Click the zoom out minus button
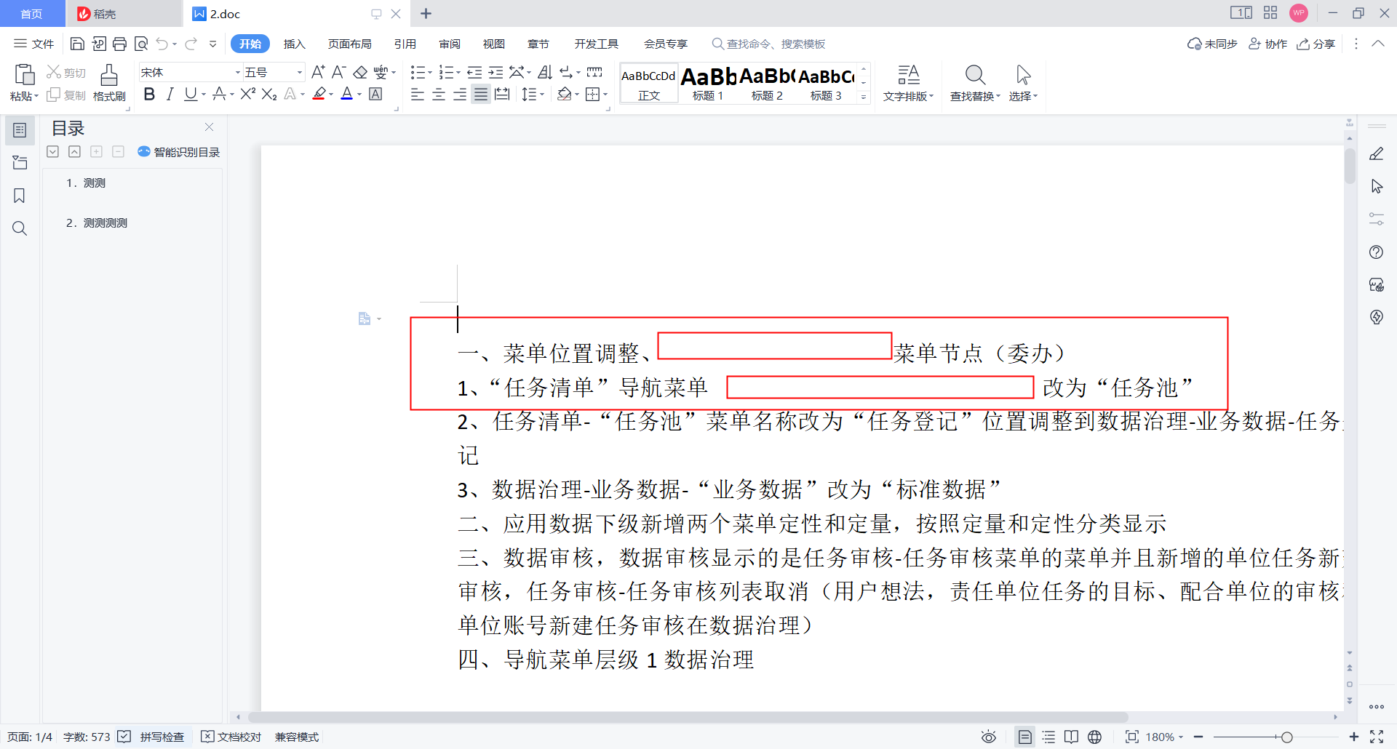 click(1198, 737)
